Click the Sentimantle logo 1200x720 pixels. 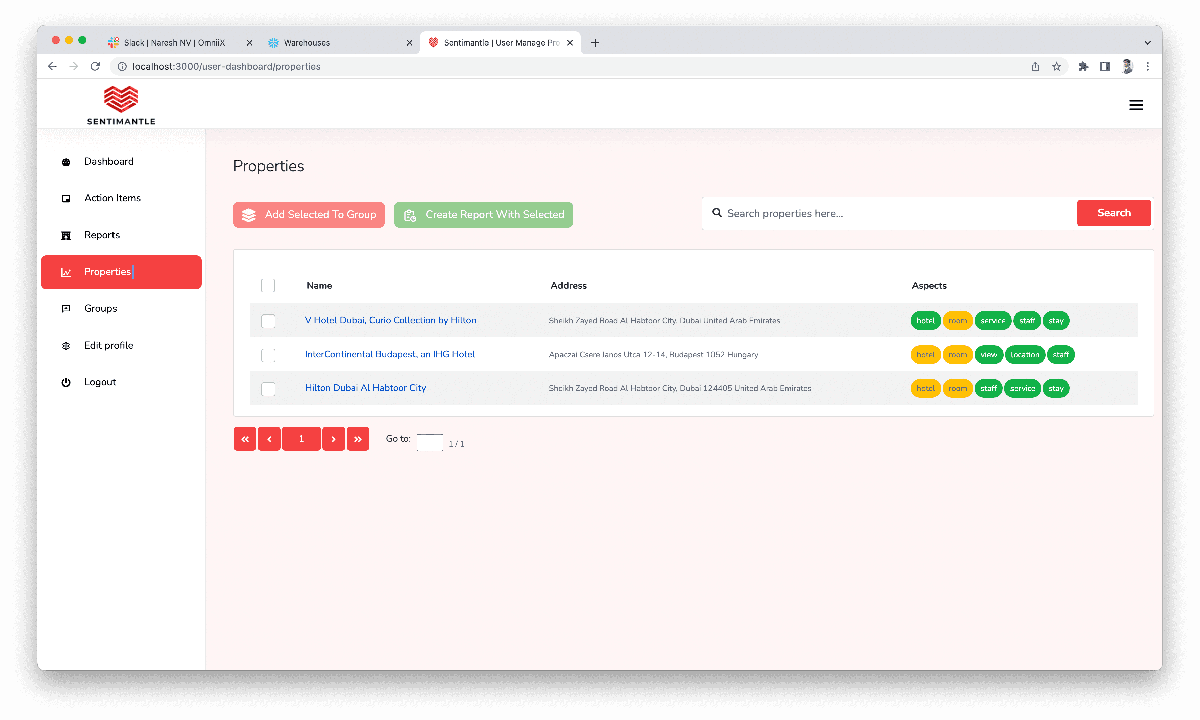121,104
